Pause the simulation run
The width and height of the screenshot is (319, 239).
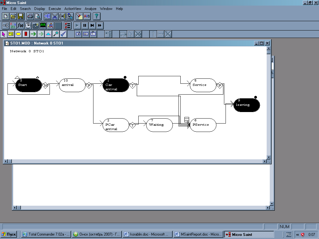coord(85,26)
